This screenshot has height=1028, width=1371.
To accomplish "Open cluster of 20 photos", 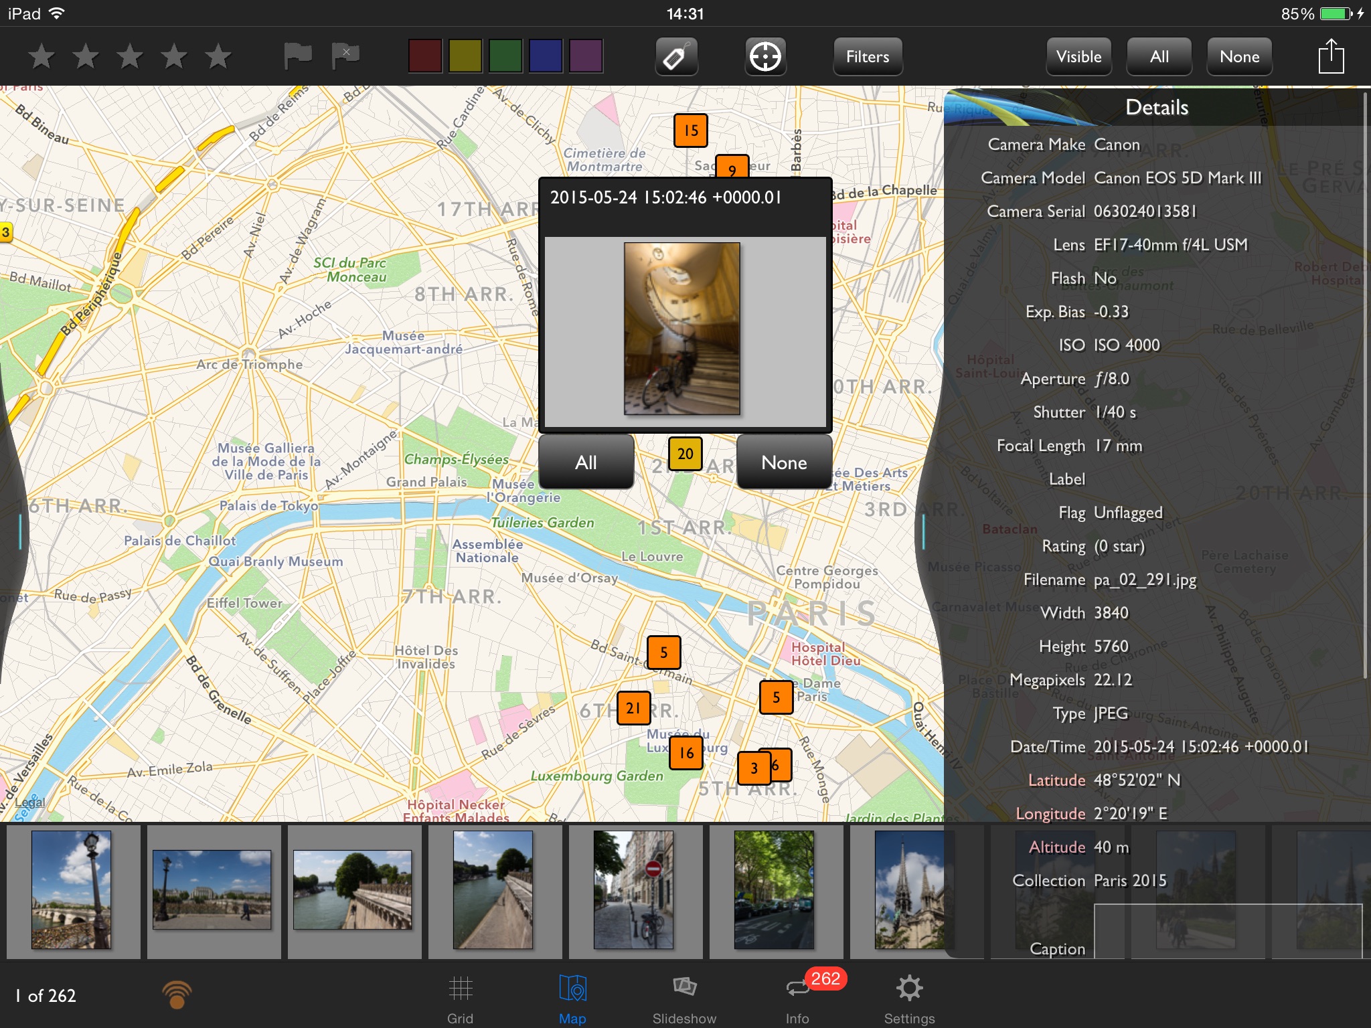I will click(x=684, y=451).
